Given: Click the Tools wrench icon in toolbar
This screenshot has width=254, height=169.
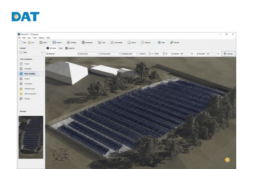Looking at the screenshot, I should [99, 42].
